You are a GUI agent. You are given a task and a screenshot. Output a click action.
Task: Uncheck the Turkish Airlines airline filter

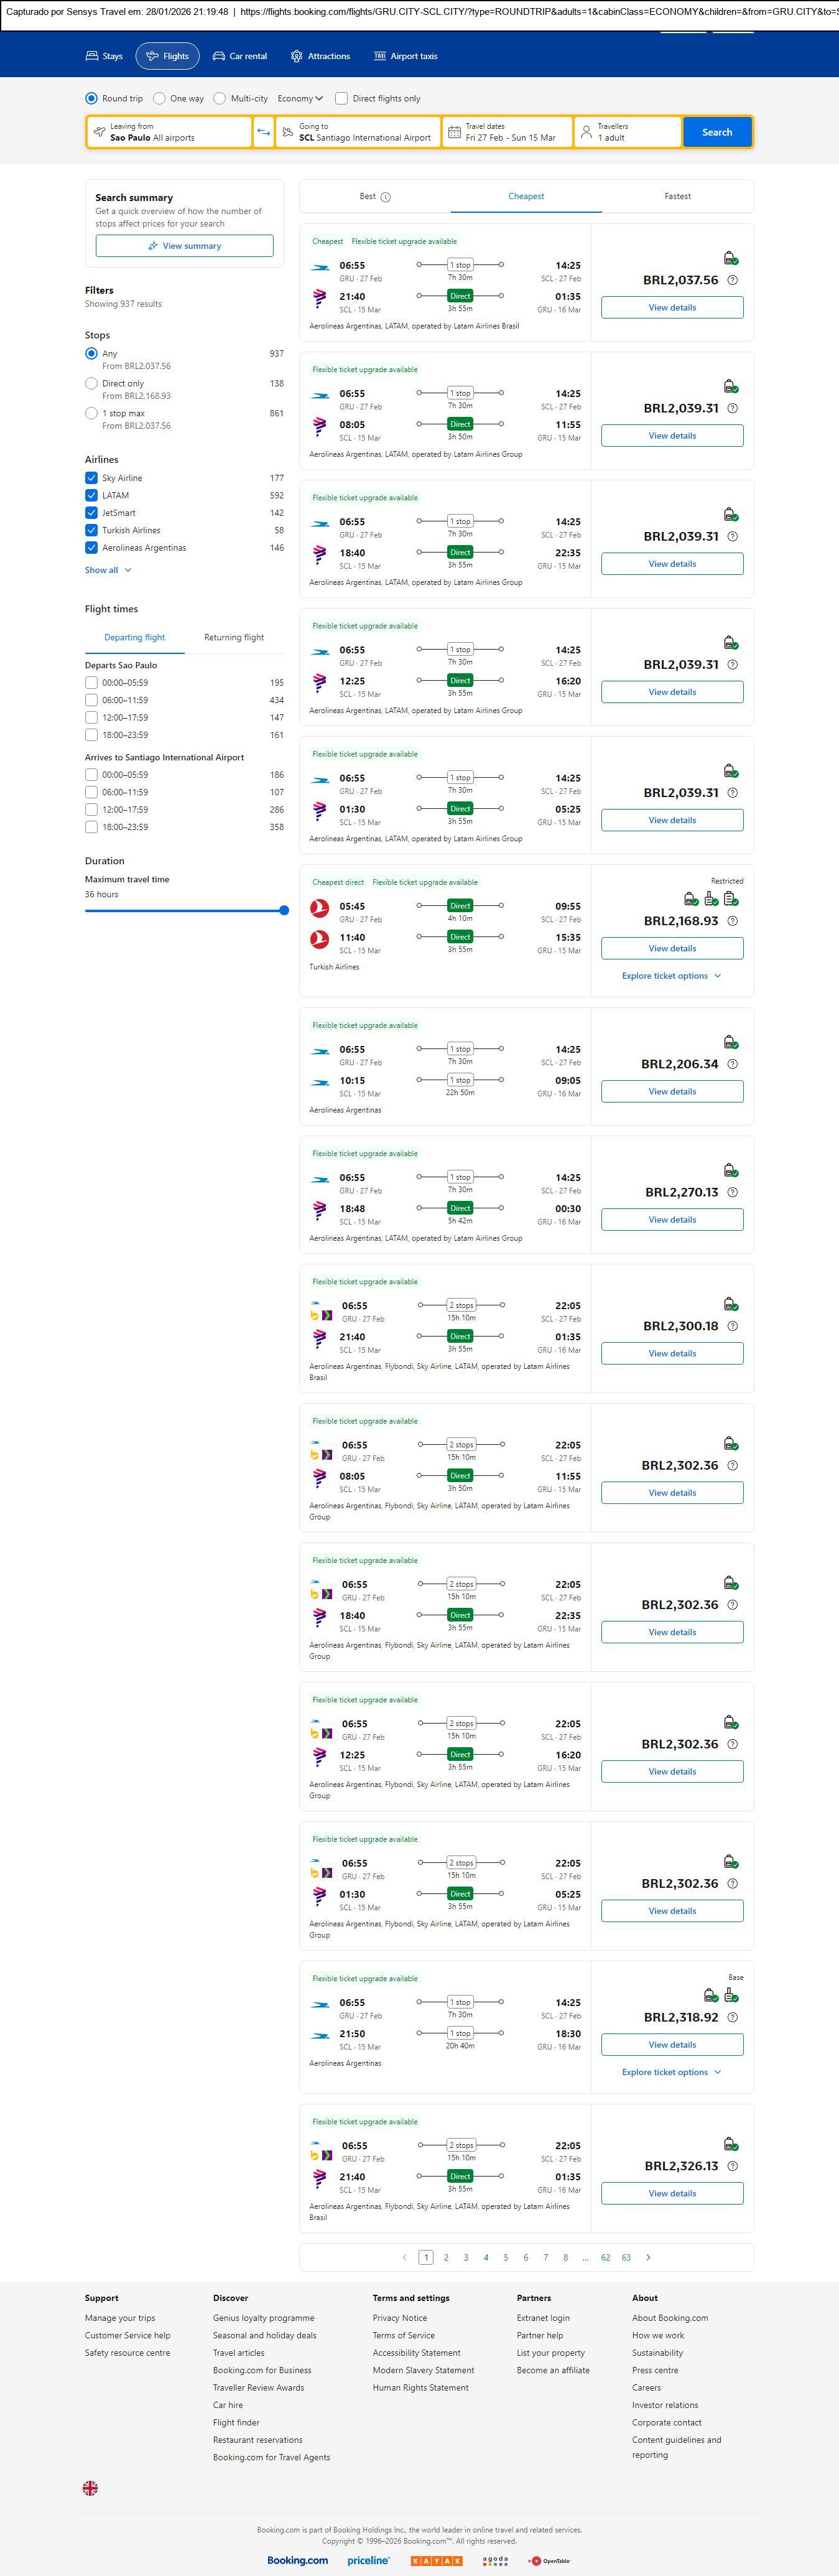[x=91, y=530]
